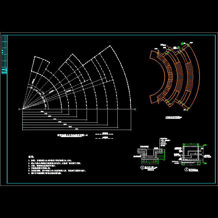Click the thick dashed line legend sample
Image resolution: width=218 pixels, height=218 pixels.
coord(104,134)
